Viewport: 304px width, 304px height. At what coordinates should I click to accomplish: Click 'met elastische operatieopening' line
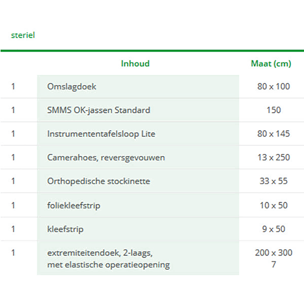109,265
